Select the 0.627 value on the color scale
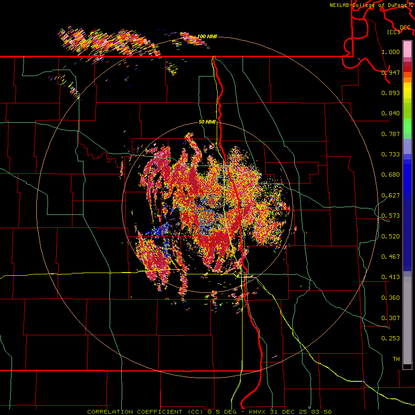415x415 pixels. tap(391, 196)
